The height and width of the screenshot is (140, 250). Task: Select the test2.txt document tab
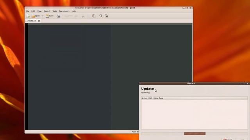click(32, 21)
